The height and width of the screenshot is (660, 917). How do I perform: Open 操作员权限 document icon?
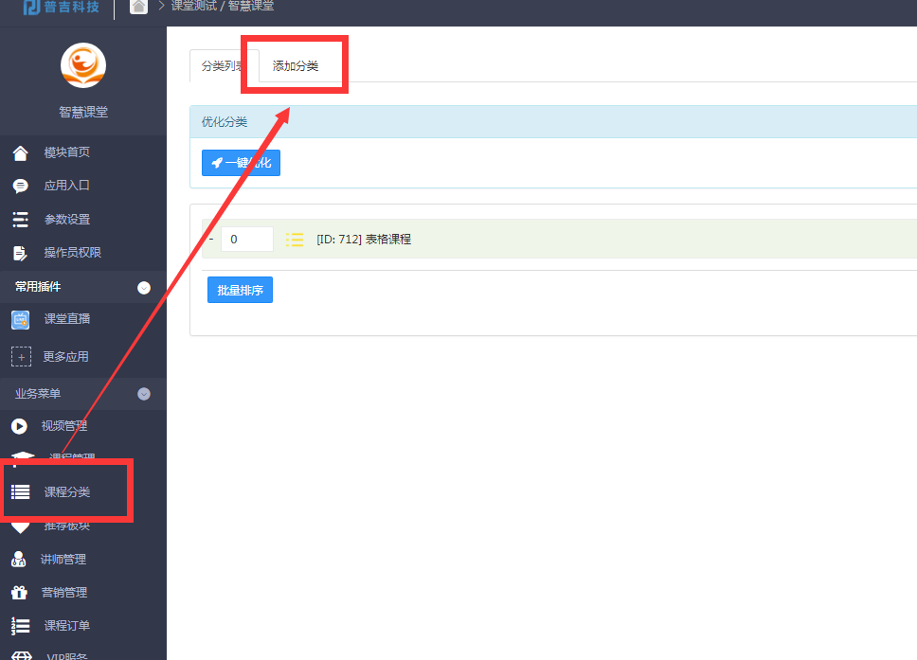[x=20, y=253]
